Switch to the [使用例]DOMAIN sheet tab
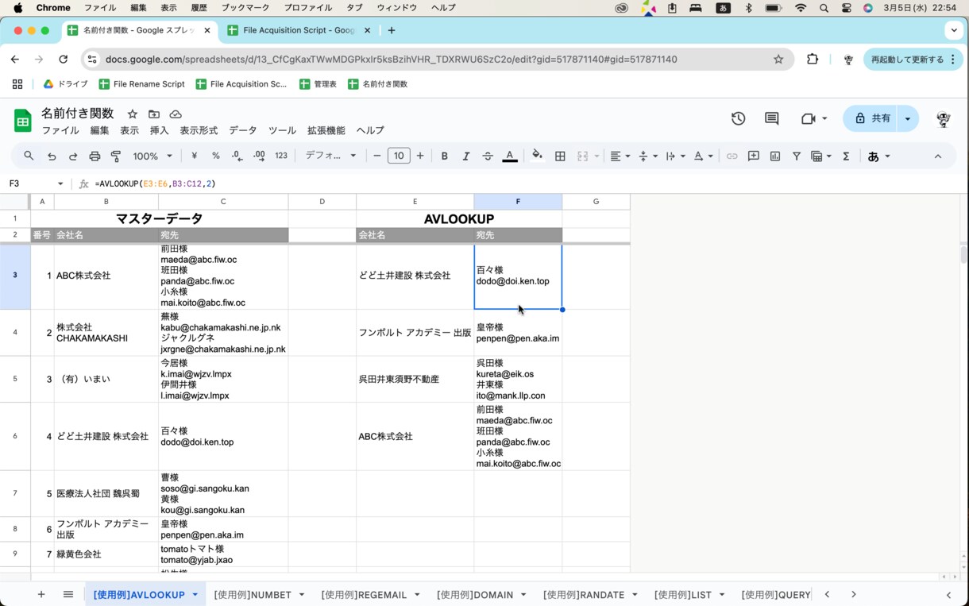This screenshot has width=969, height=606. click(475, 595)
